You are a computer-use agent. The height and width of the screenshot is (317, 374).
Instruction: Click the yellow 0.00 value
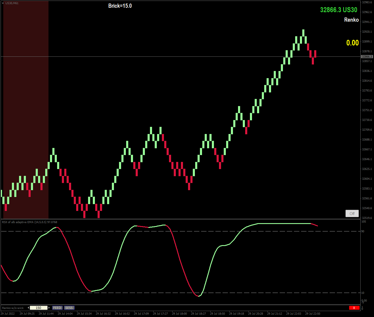pos(353,43)
